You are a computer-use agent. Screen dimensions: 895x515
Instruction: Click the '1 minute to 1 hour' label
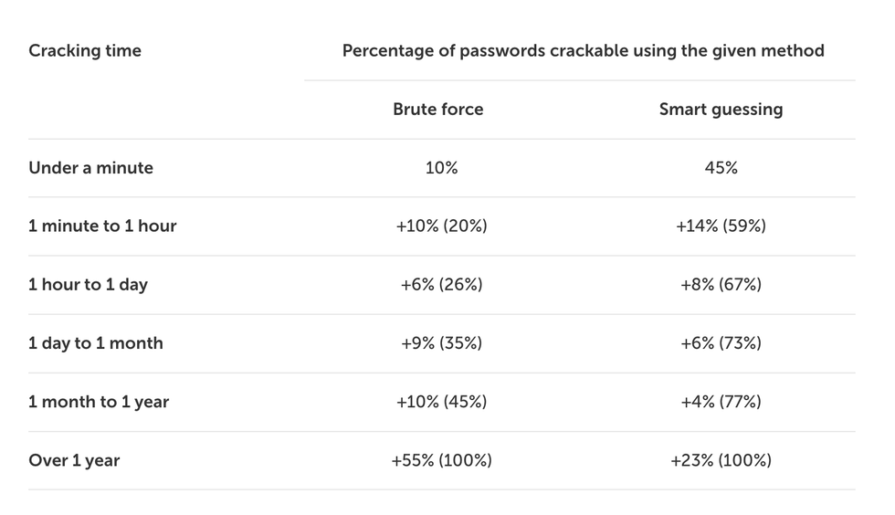coord(102,226)
